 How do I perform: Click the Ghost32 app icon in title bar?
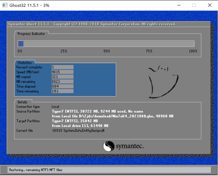pos(5,5)
